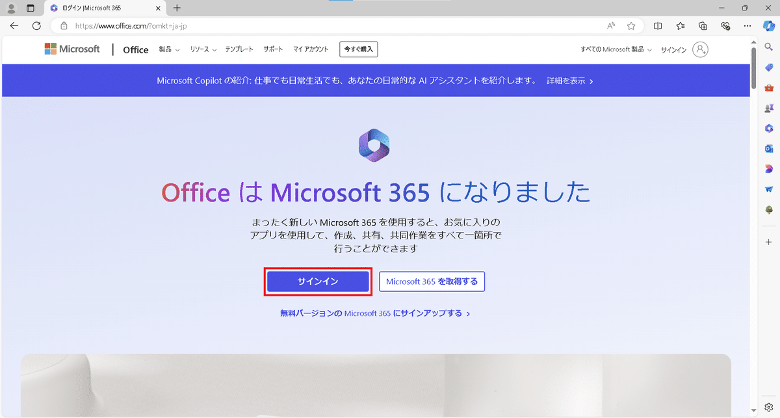Click the 今すぐ購入 button

pos(358,49)
